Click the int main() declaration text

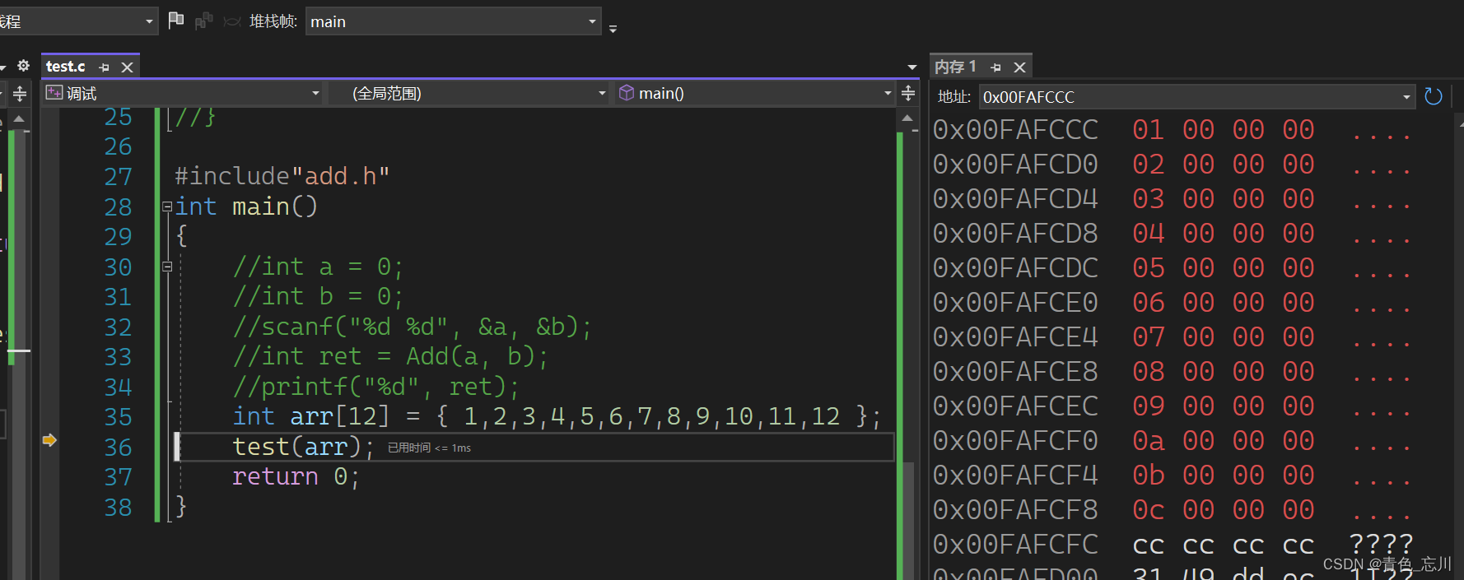(x=246, y=206)
